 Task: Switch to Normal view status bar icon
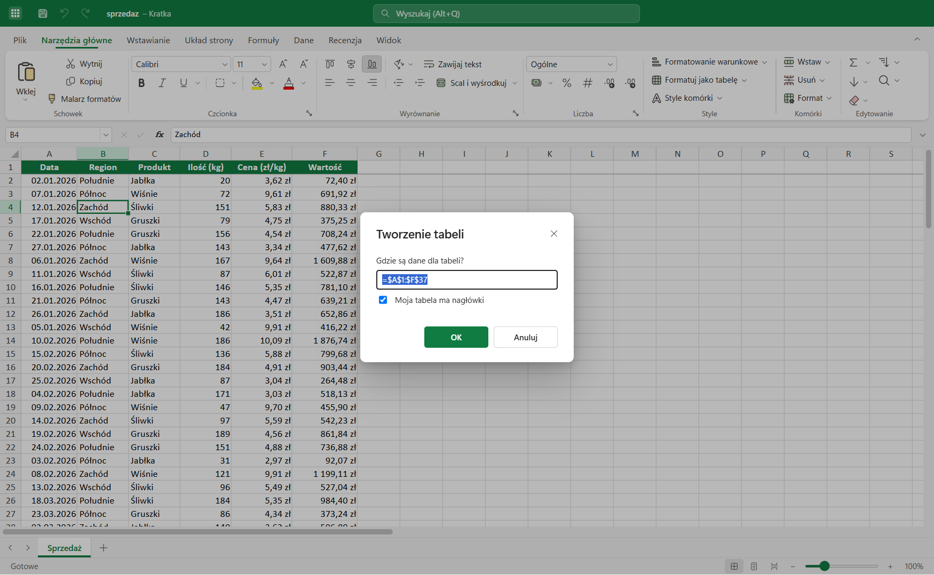734,566
